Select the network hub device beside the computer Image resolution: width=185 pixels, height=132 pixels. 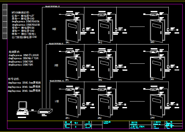pyautogui.click(x=45, y=111)
